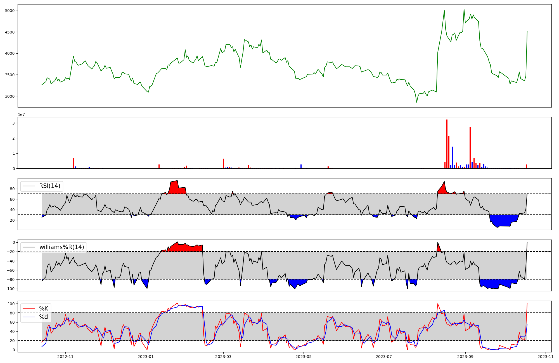Click the 5000 price axis tick label
559x363 pixels.
tap(10, 11)
